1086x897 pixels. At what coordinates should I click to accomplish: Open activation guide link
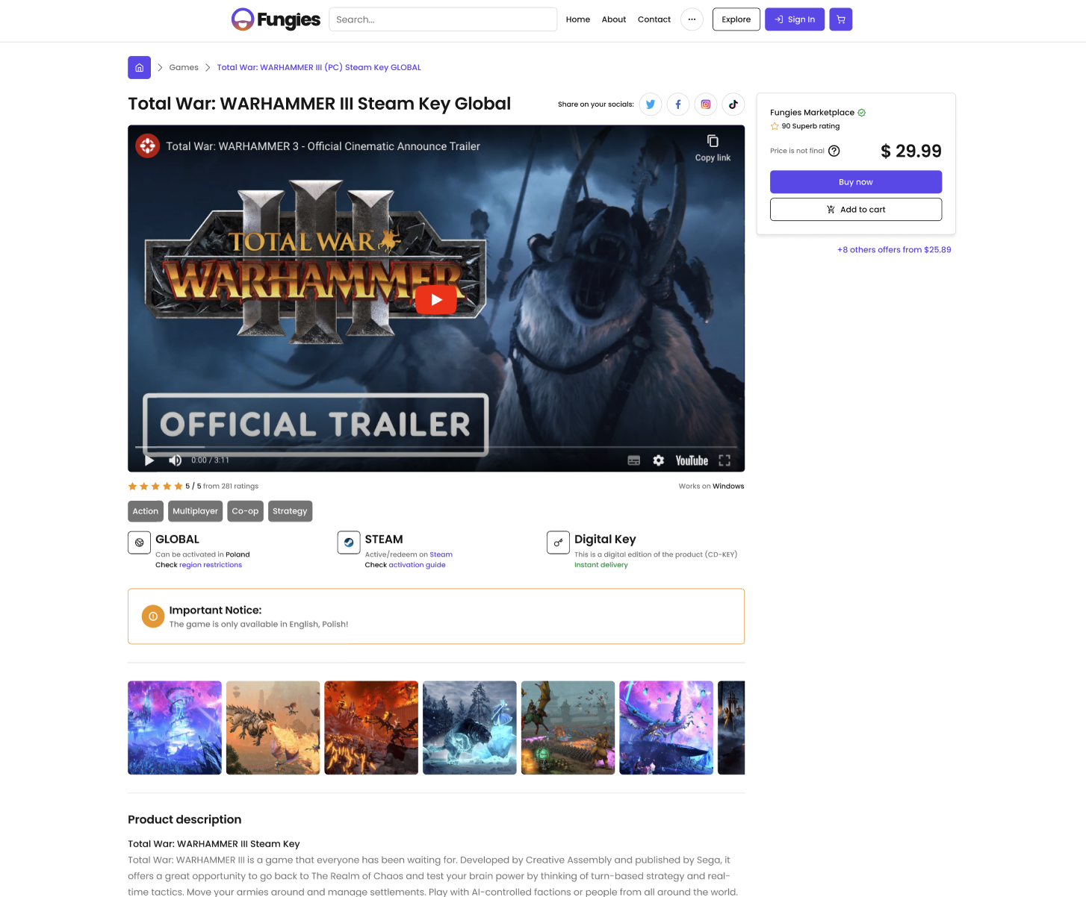(417, 565)
